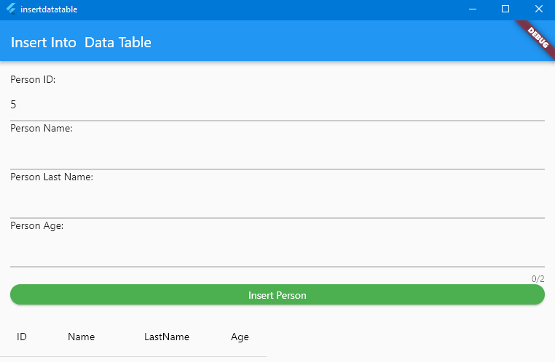Click the 0/2 character counter
The width and height of the screenshot is (555, 362).
pos(538,278)
